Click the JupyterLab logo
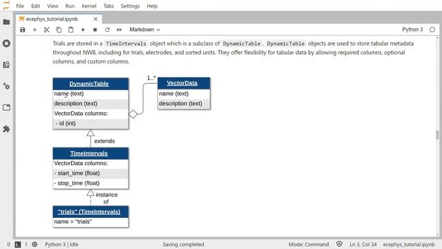442x249 pixels. 6,6
